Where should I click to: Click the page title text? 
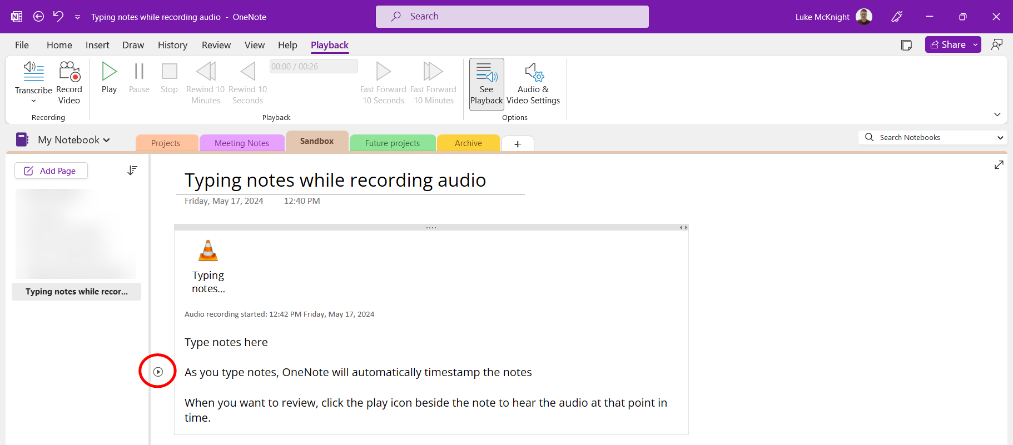(x=335, y=180)
